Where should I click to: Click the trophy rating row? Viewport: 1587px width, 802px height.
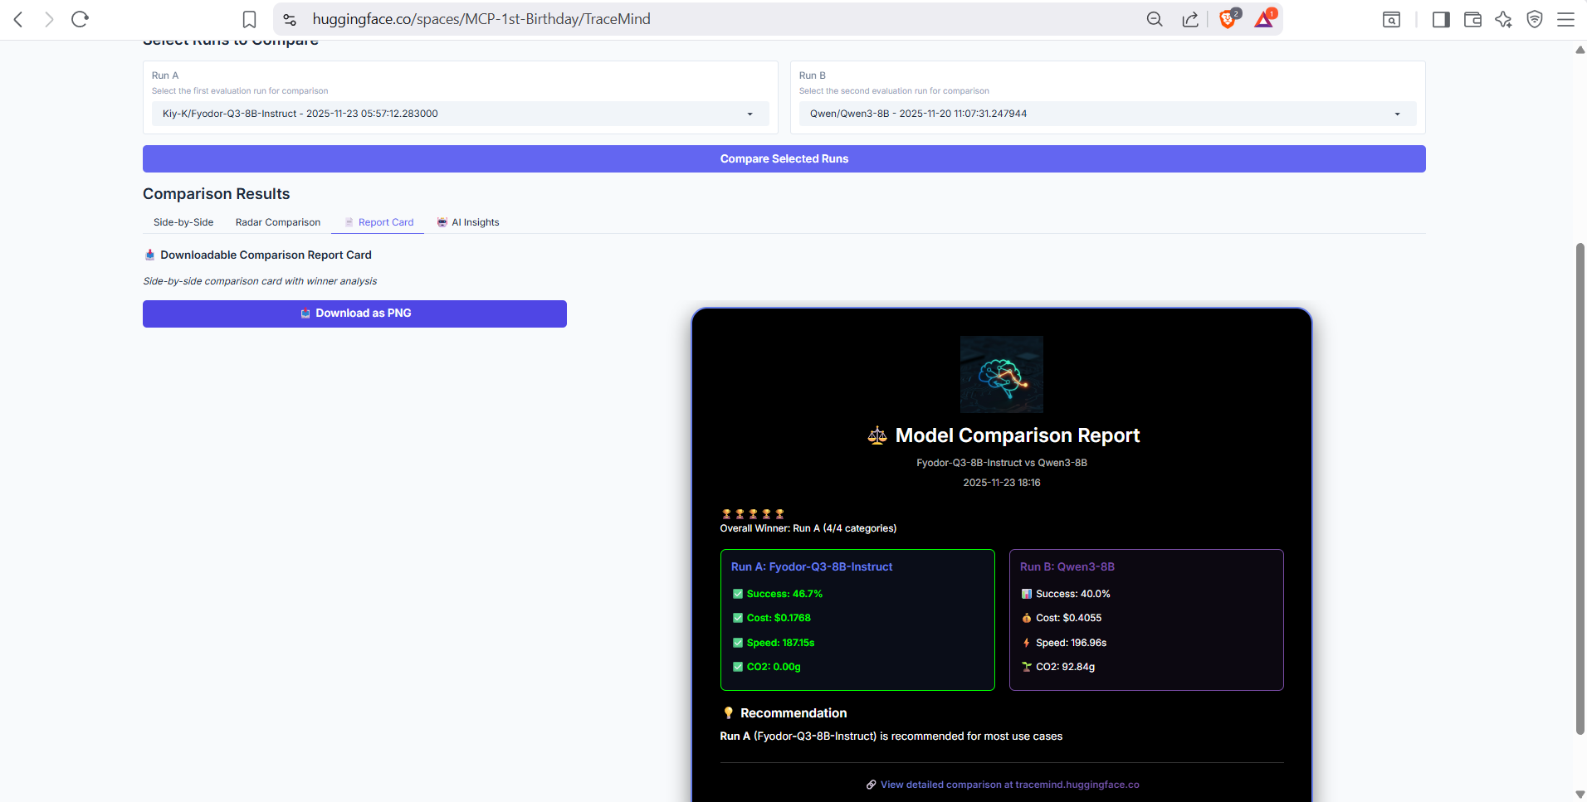(753, 514)
